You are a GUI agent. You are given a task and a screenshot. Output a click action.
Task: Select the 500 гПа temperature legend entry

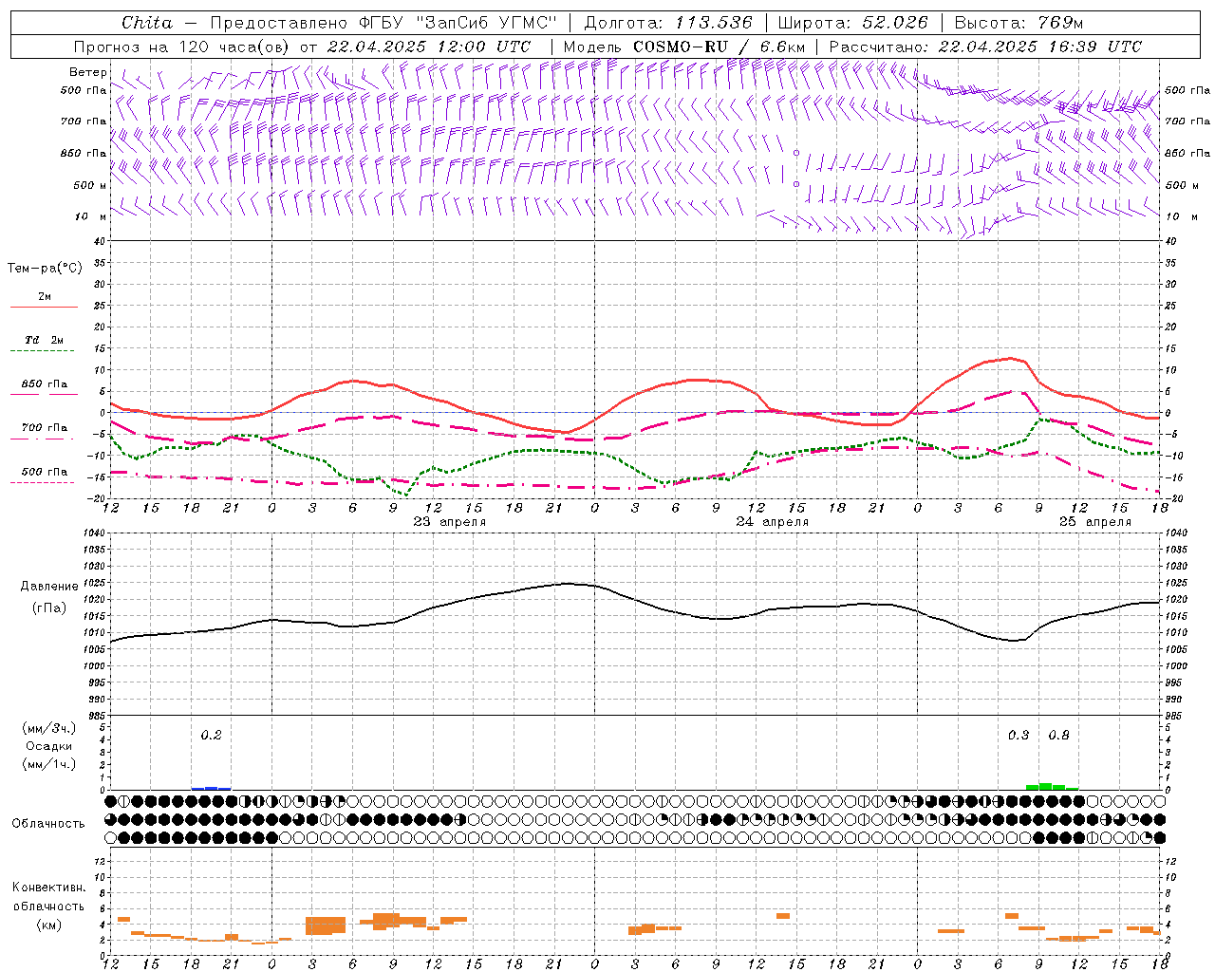(x=45, y=472)
